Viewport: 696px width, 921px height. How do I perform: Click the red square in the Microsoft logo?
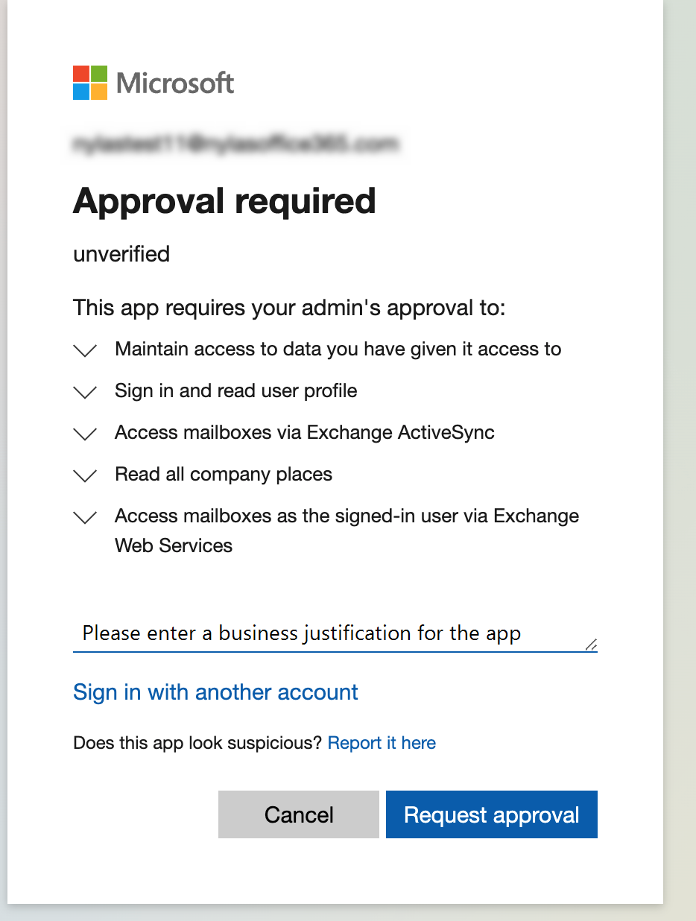click(x=80, y=72)
